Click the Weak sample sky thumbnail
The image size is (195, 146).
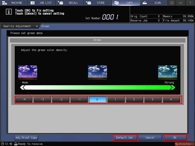(28, 72)
